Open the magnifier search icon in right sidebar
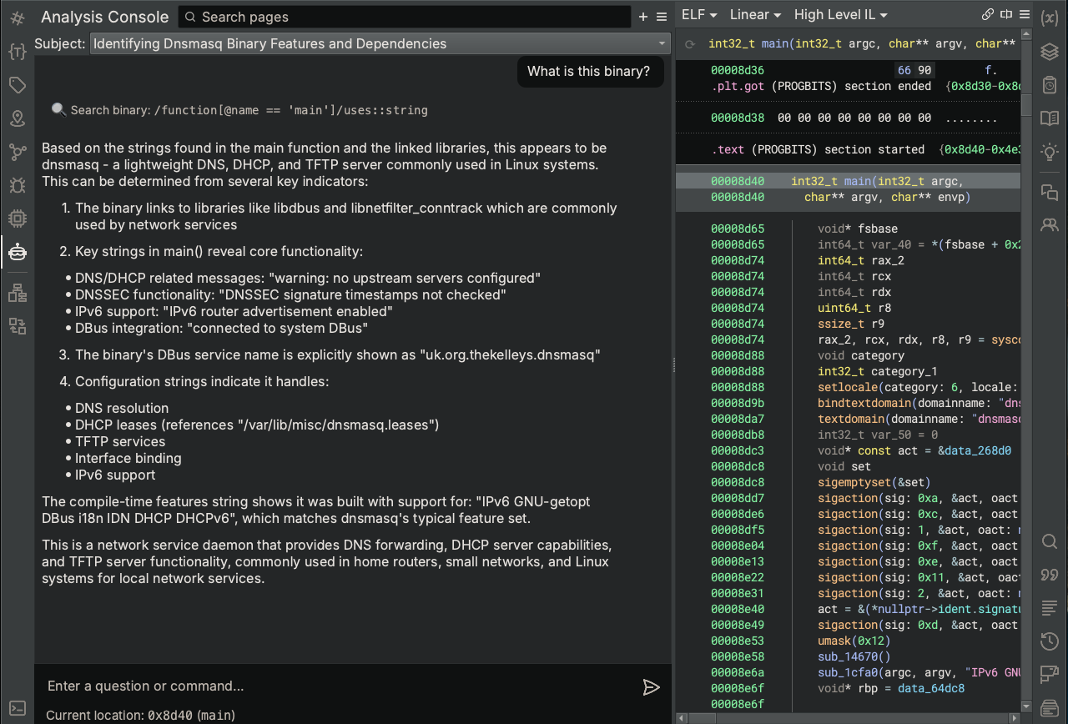This screenshot has width=1068, height=724. tap(1050, 541)
